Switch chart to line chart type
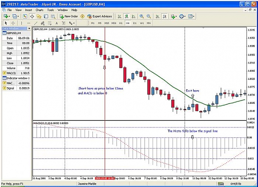Screen dimensions: 258x187 133,16
